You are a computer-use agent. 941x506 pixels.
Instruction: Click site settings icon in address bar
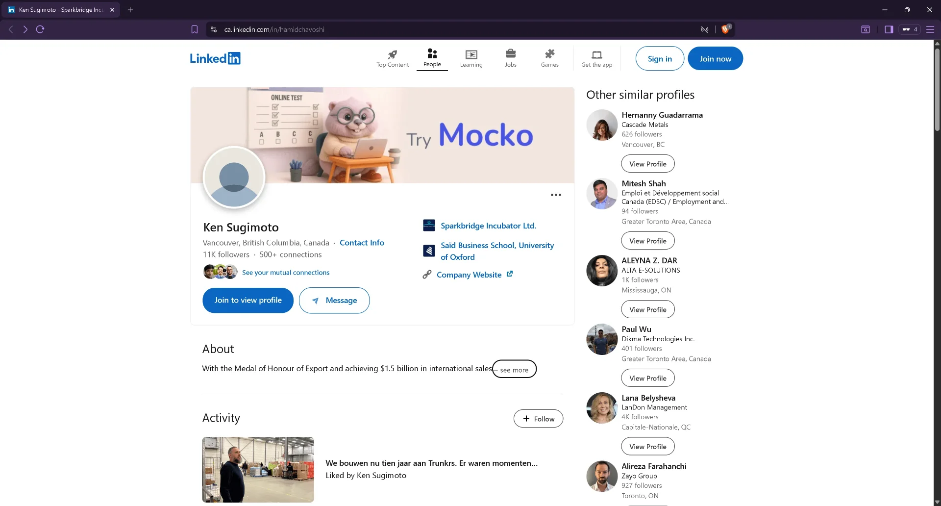coord(214,29)
